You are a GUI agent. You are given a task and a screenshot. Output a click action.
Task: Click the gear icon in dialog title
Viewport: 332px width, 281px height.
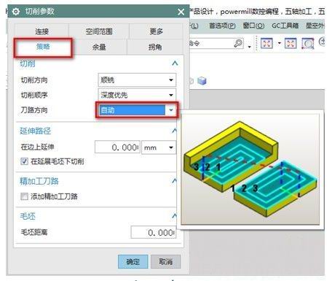tap(16, 12)
